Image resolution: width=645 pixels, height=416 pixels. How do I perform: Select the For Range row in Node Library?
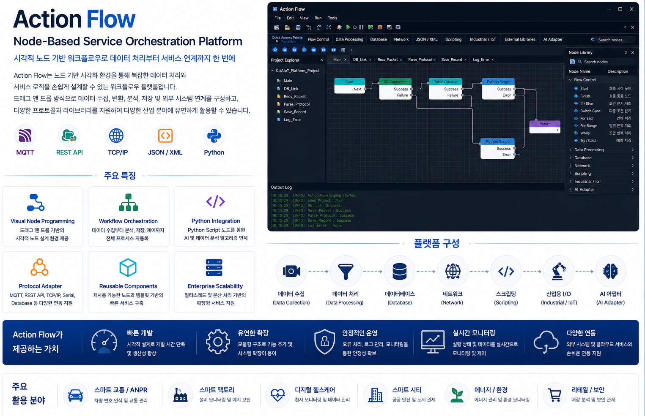pos(602,126)
